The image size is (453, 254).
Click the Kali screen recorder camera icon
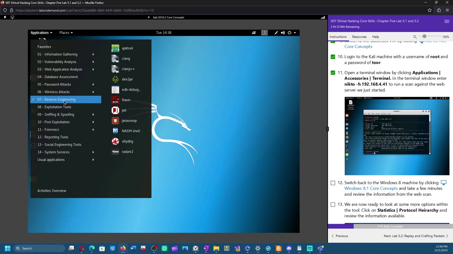[254, 33]
